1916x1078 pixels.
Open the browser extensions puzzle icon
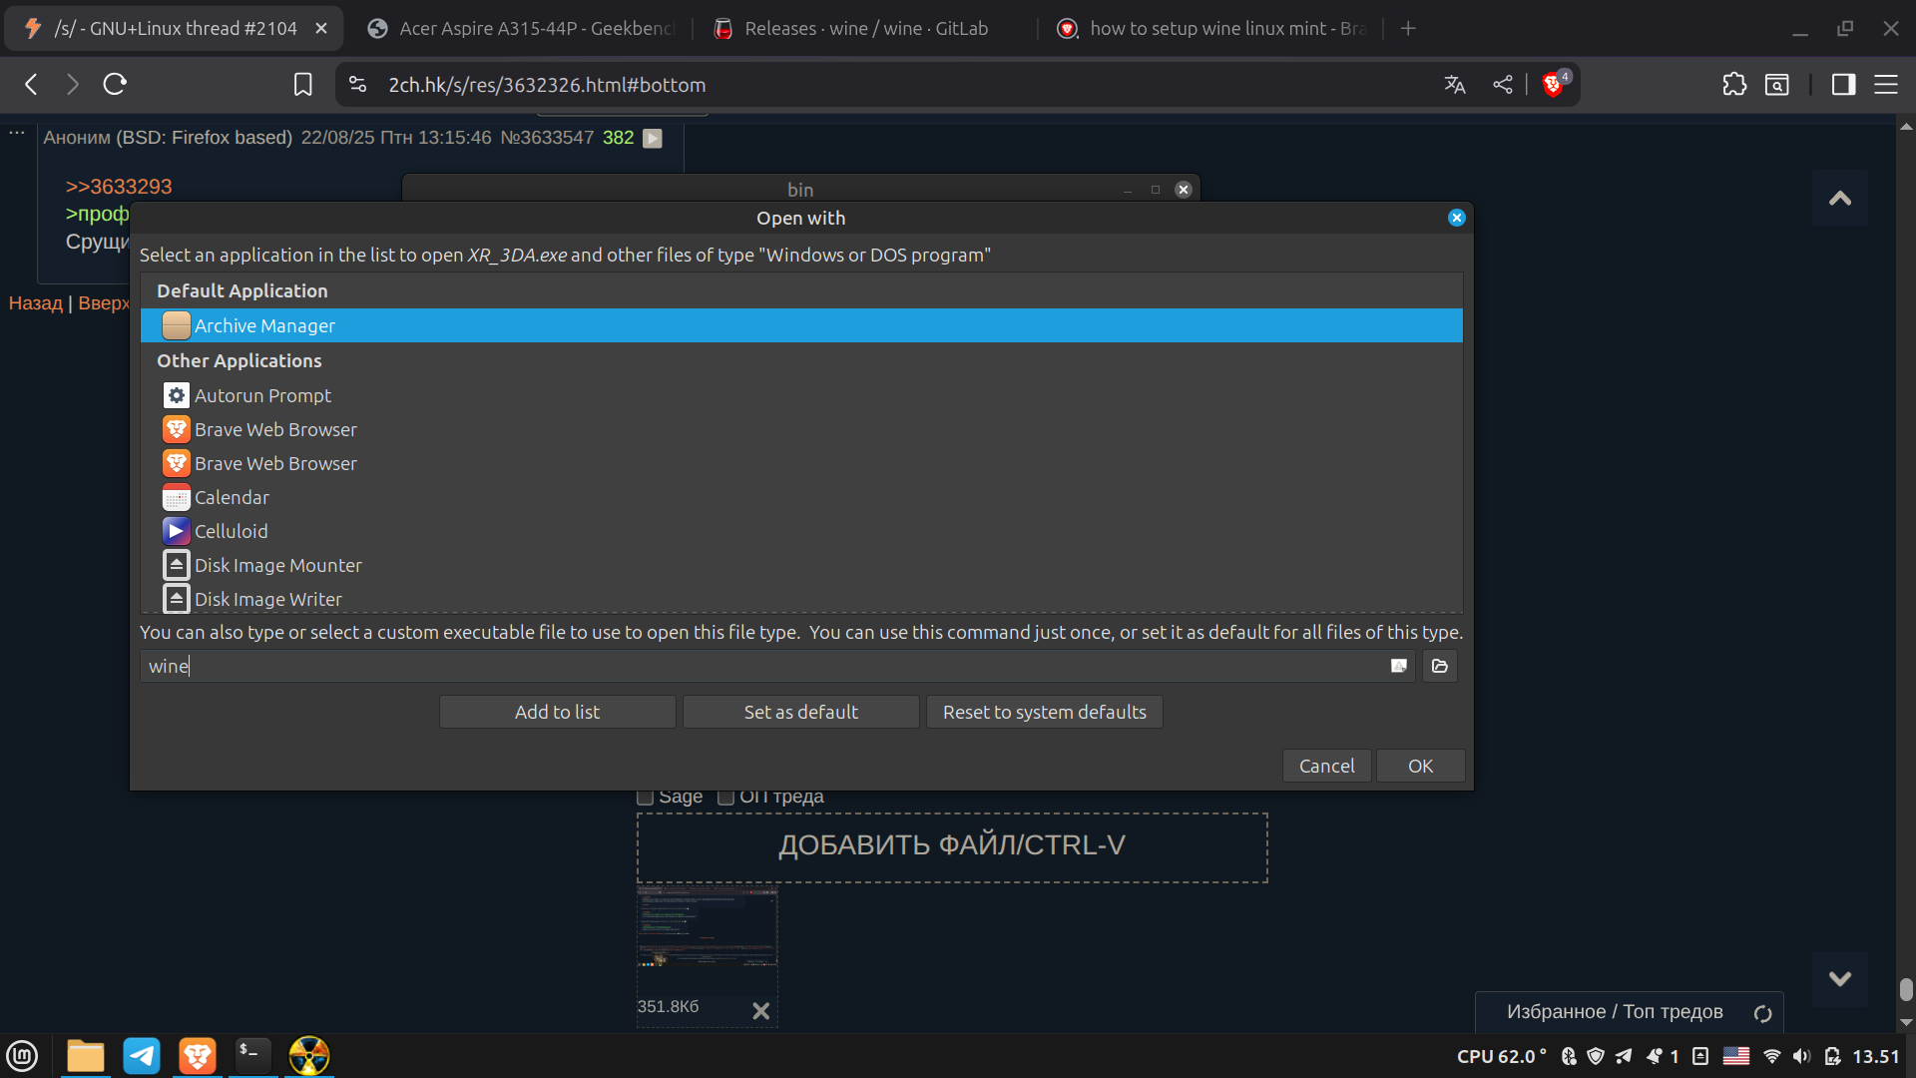pos(1734,85)
